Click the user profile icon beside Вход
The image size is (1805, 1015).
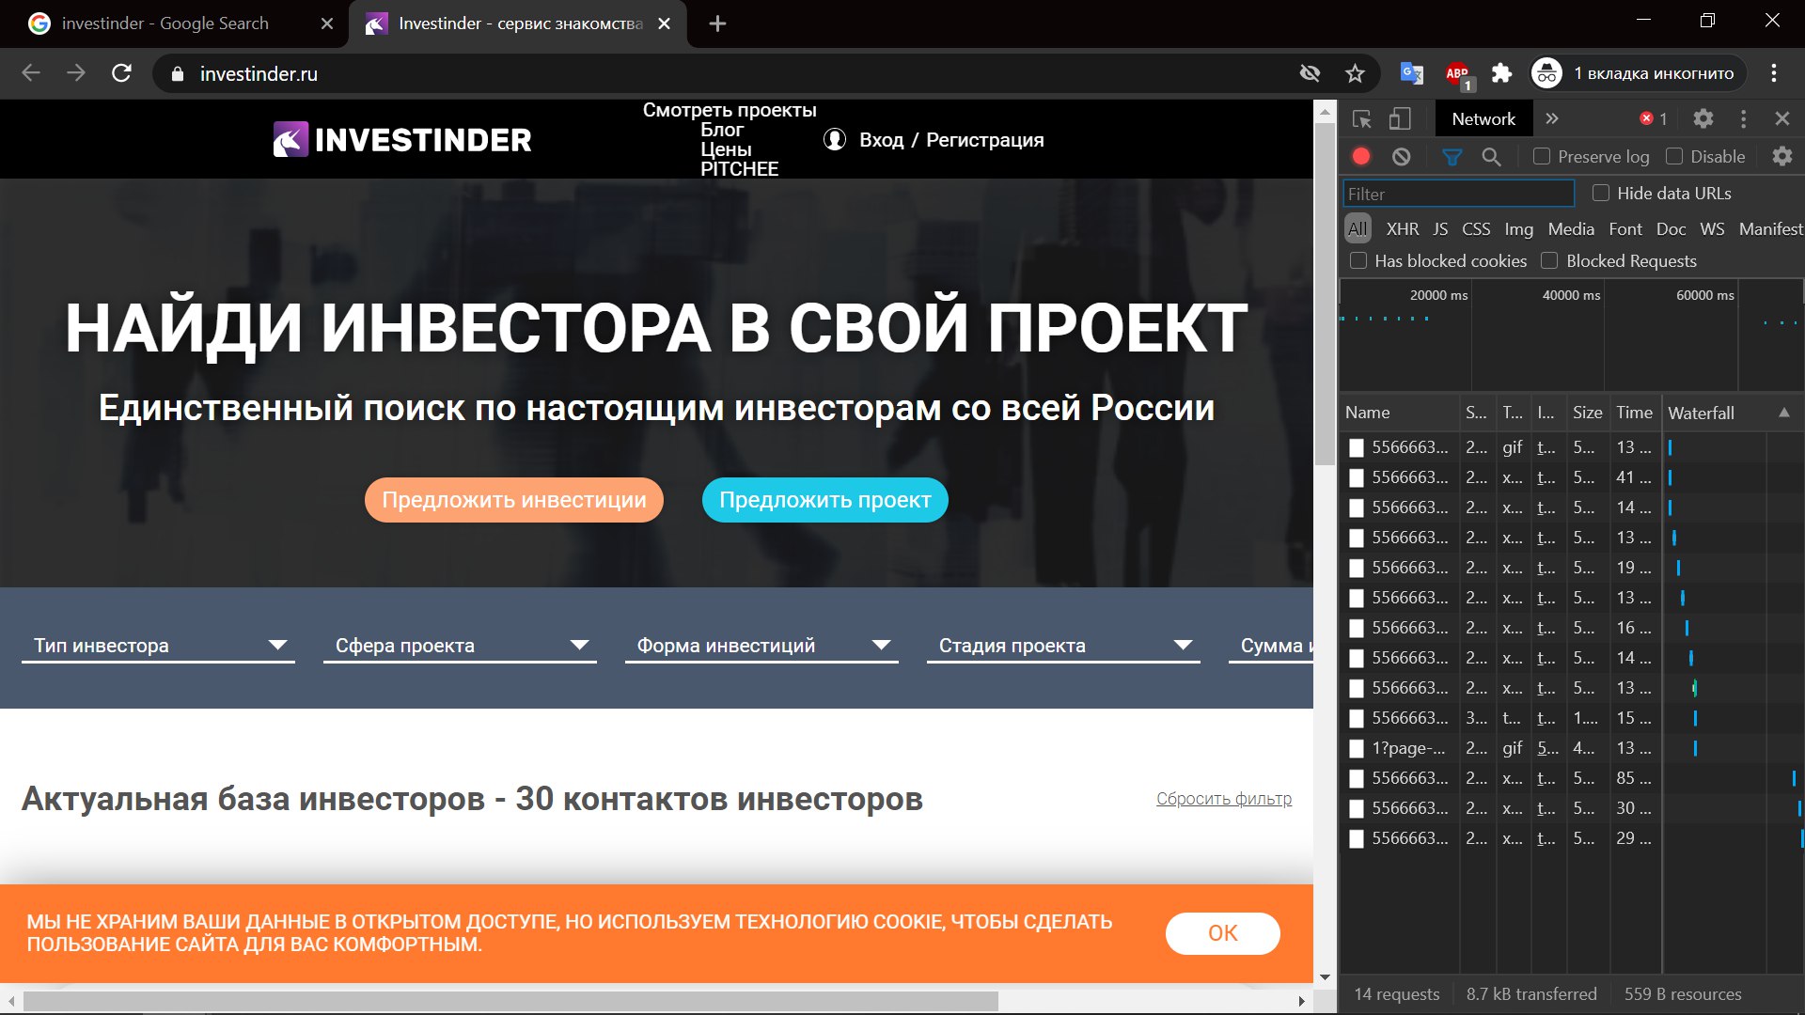(835, 140)
